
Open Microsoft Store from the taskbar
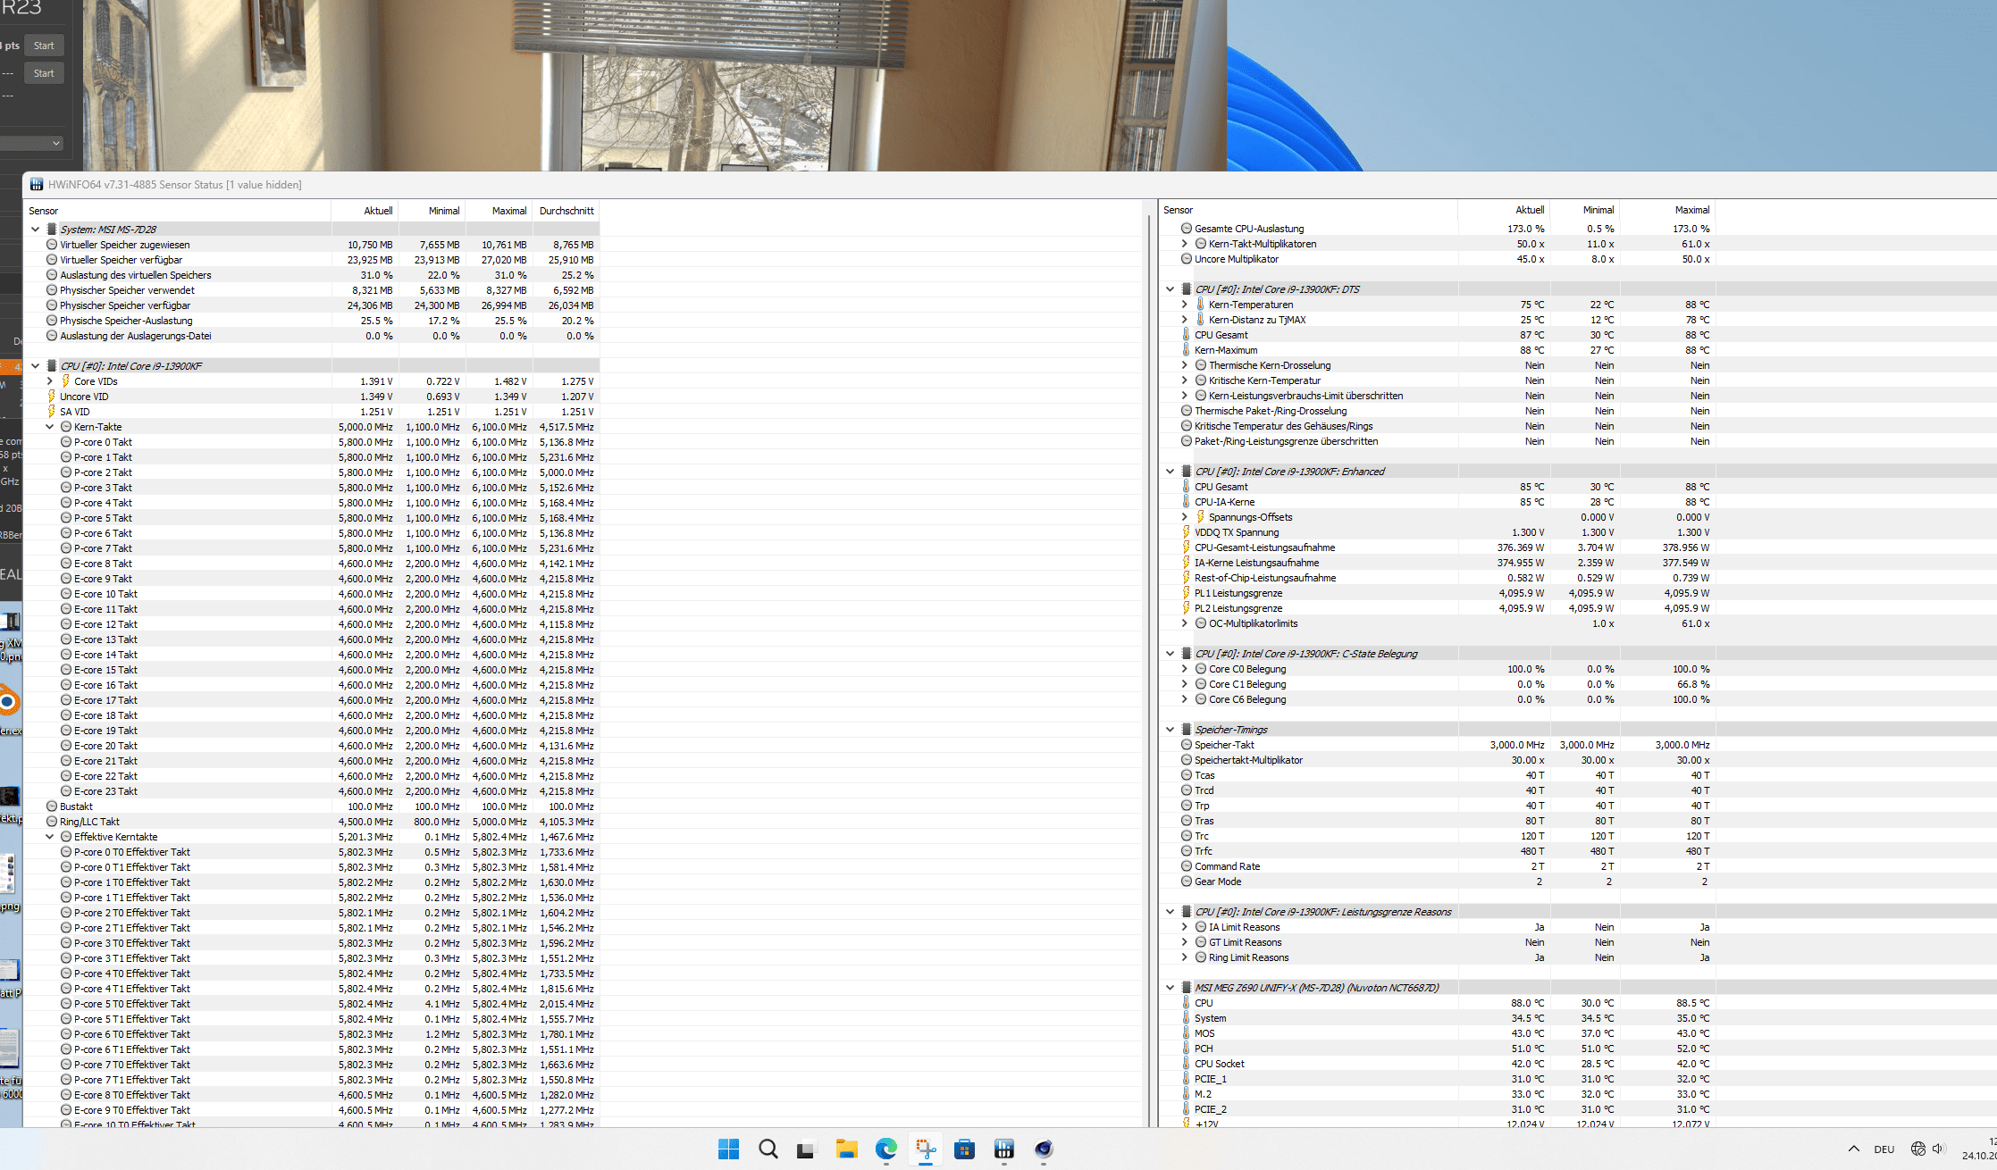click(x=964, y=1149)
